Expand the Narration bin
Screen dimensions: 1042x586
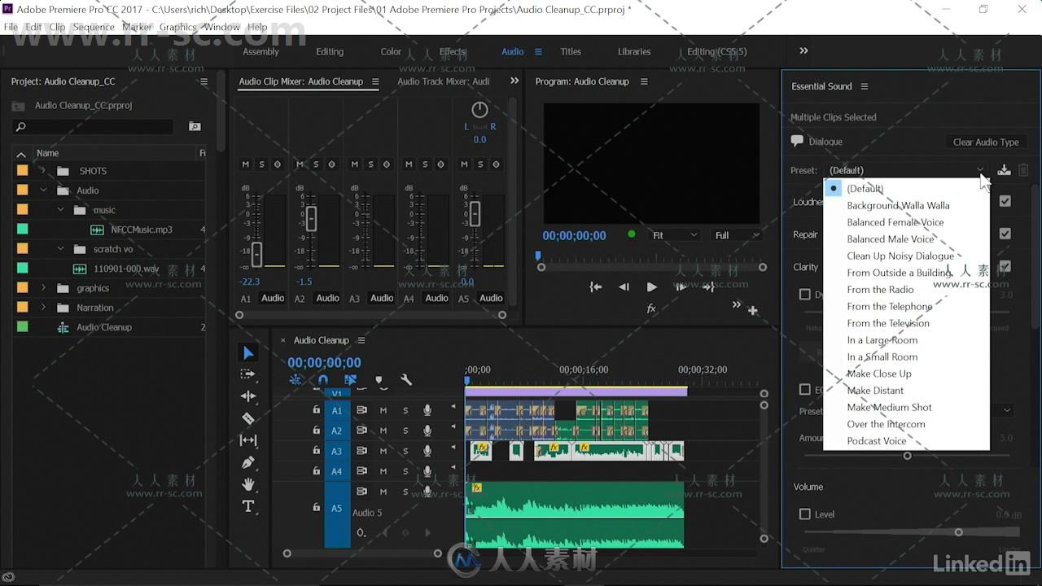(x=43, y=308)
